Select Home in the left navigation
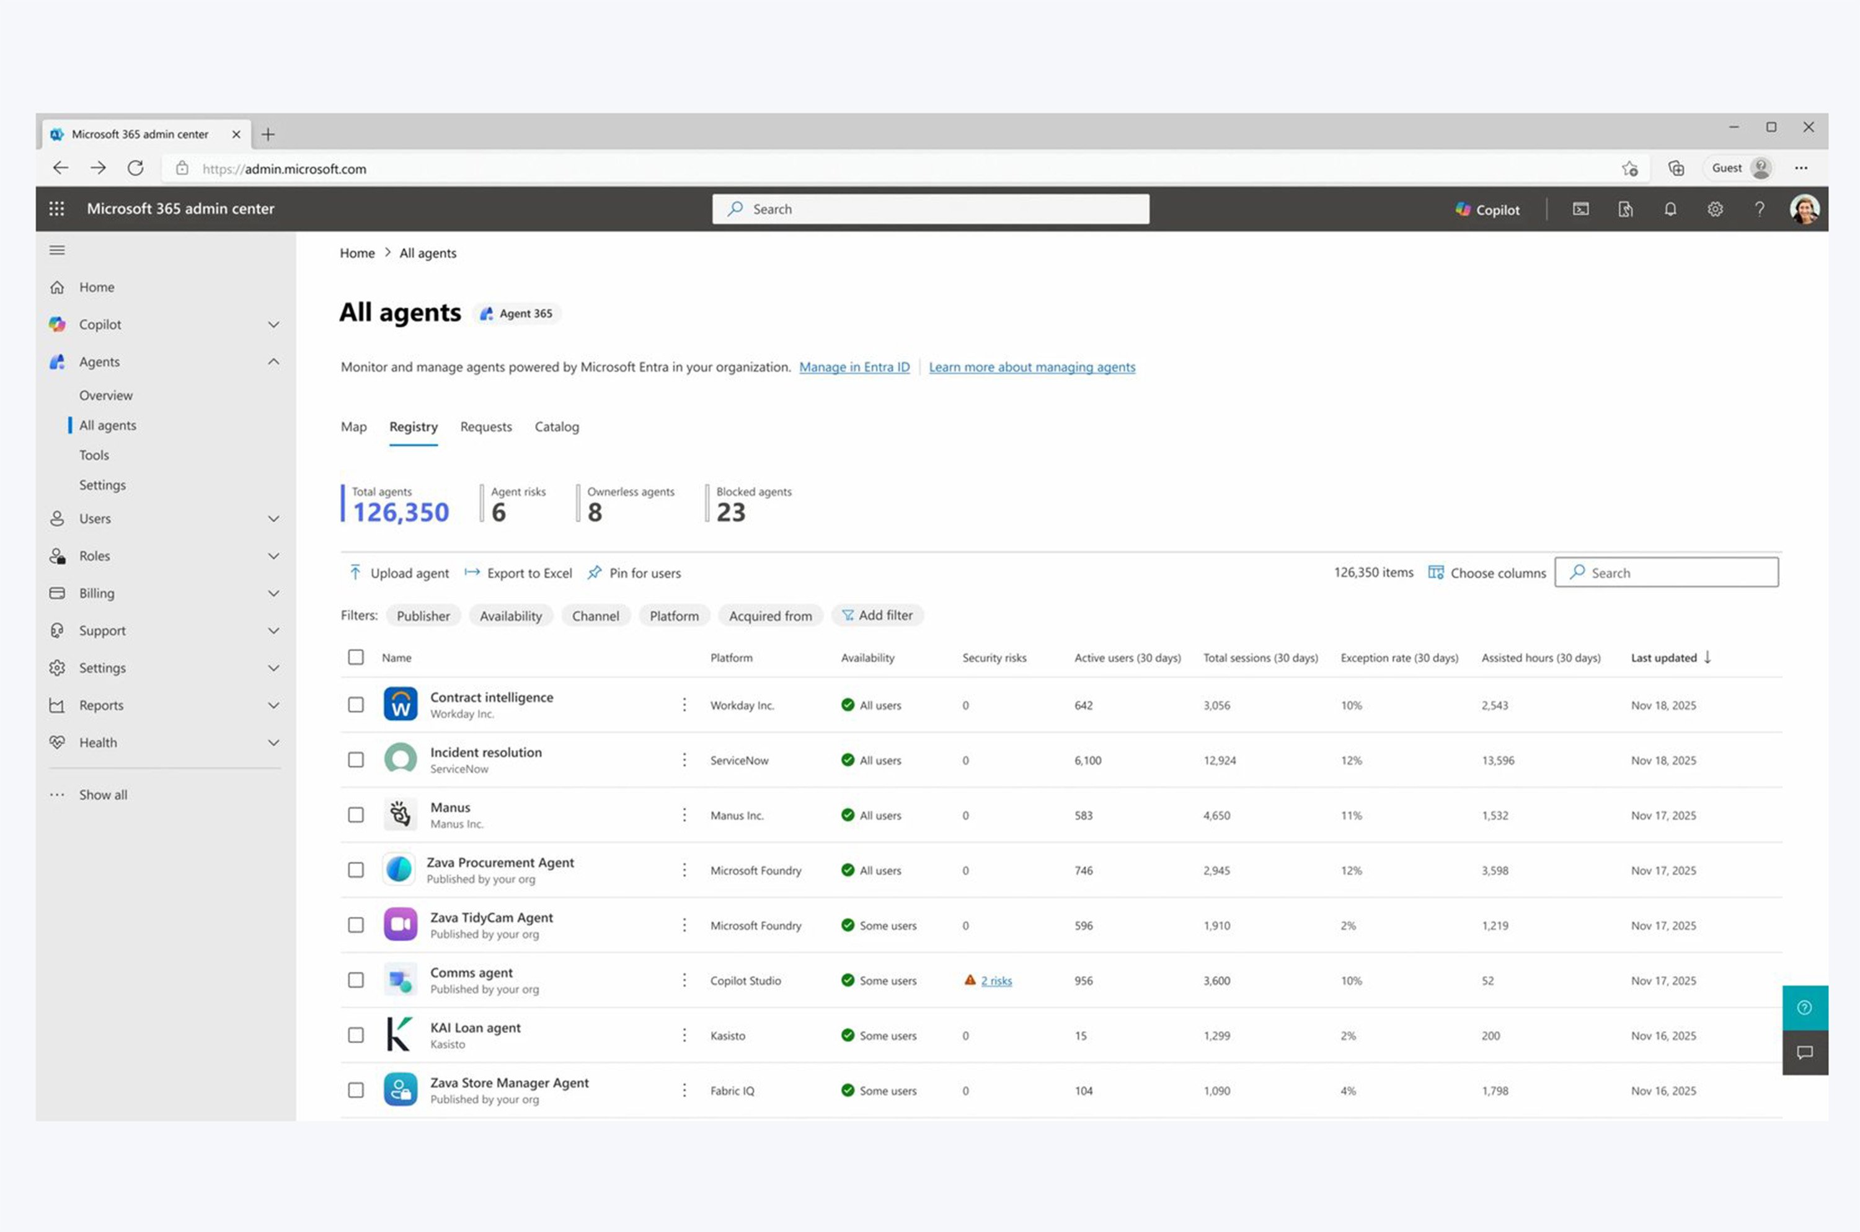Viewport: 1860px width, 1232px height. point(97,287)
